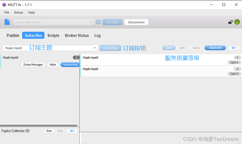This screenshot has width=242, height=144.
Task: Toggle Autoscroll for received messages
Action: click(x=215, y=48)
